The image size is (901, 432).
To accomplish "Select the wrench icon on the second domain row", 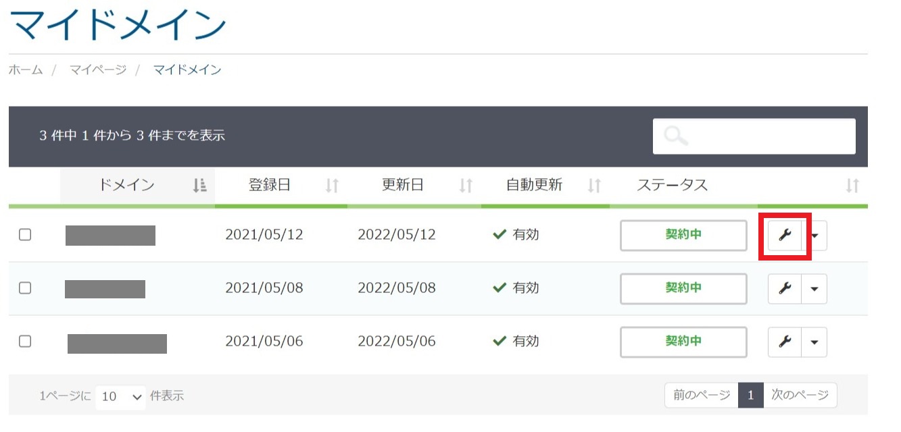I will pyautogui.click(x=784, y=288).
